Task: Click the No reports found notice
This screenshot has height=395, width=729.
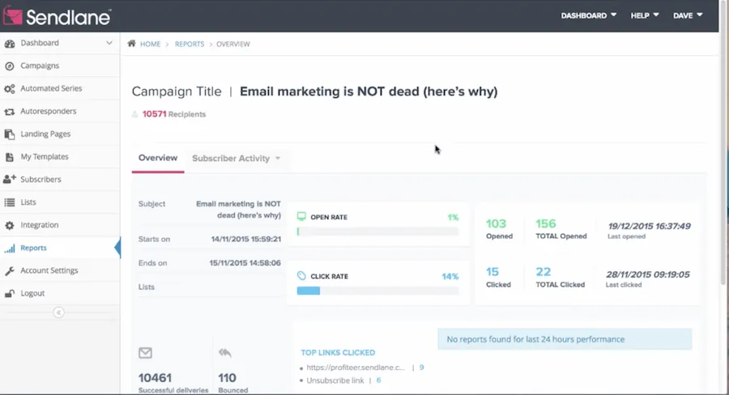Action: point(565,339)
